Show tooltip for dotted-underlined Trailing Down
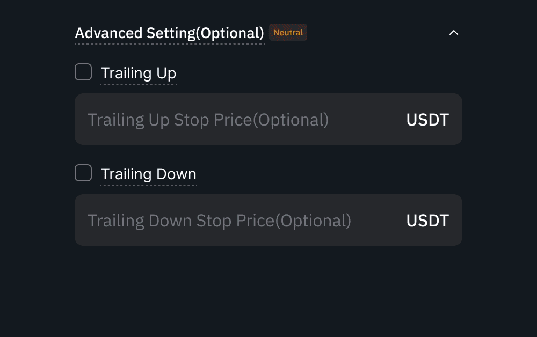 (x=149, y=174)
